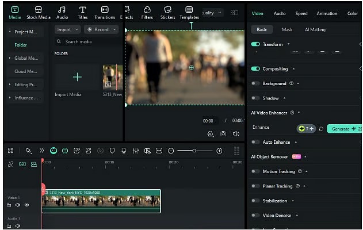Hide Video 1 track with eye icon
Image resolution: width=363 pixels, height=230 pixels.
click(26, 205)
